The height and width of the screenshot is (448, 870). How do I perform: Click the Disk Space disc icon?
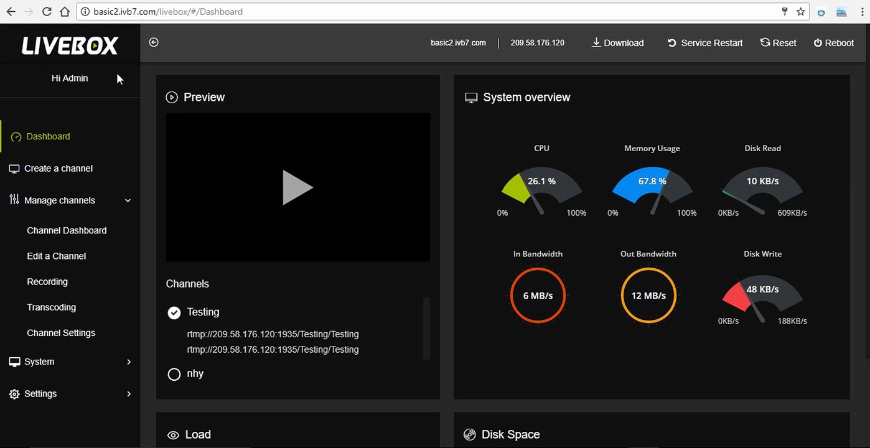click(x=470, y=434)
